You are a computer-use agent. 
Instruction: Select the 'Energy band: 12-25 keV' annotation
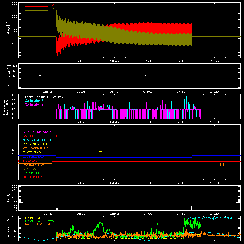tap(44, 97)
